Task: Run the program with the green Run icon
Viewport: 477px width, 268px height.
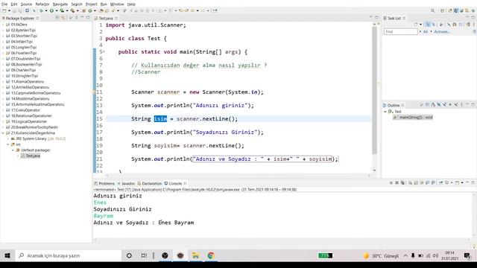Action: click(x=51, y=10)
